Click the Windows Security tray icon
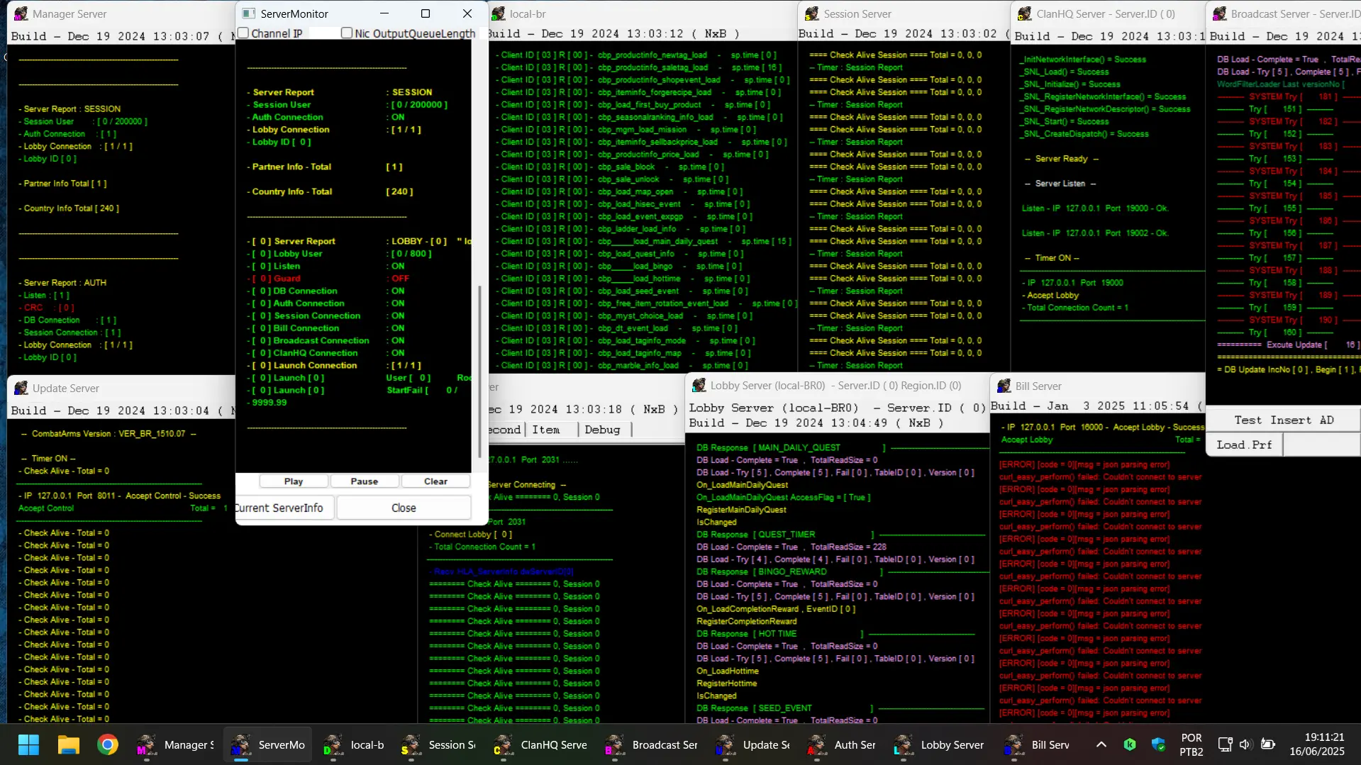Screen dimensions: 1361x765 (x=1158, y=744)
